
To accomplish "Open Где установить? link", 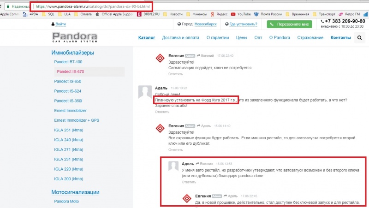I will pos(243,24).
